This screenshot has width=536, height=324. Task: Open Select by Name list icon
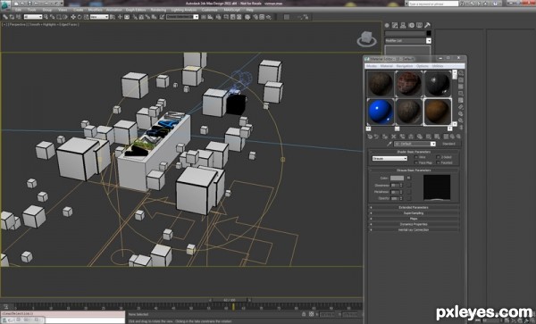click(x=53, y=17)
